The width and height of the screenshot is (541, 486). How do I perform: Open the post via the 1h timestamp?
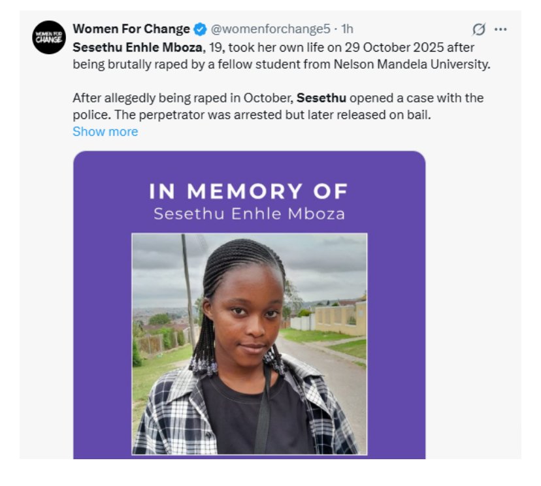348,29
